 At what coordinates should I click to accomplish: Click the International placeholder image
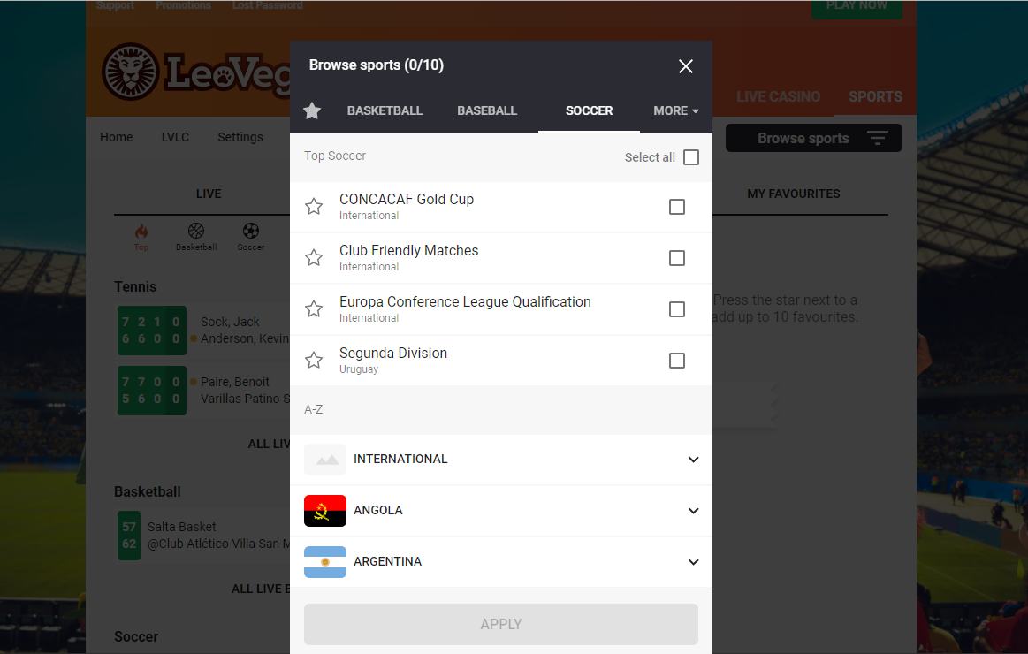325,460
